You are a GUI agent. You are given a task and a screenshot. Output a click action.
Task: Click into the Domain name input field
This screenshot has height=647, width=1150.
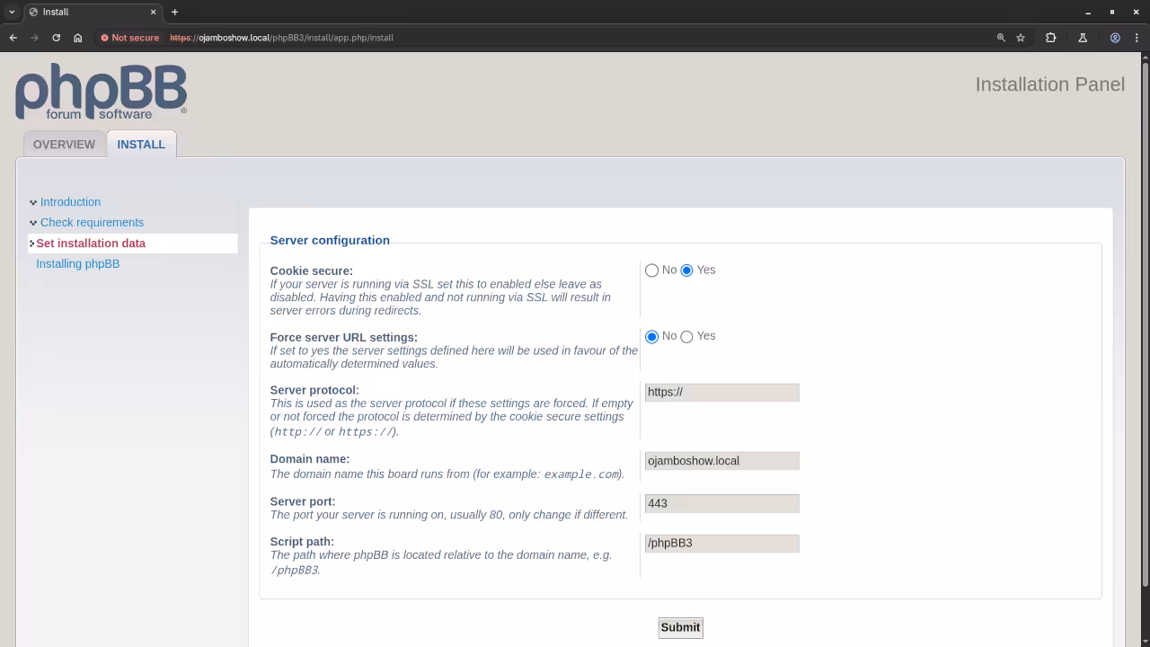(x=721, y=461)
